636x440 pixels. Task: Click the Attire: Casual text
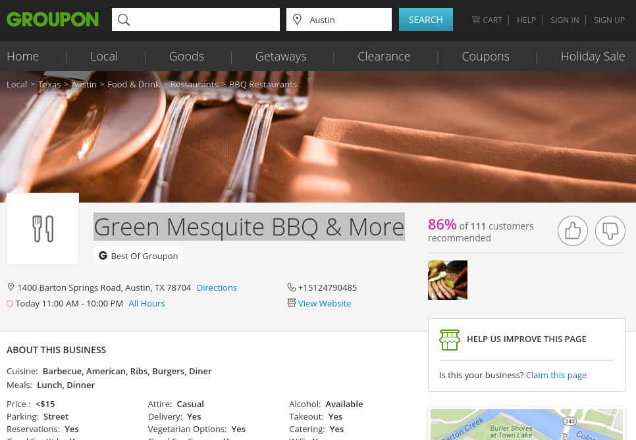point(176,404)
